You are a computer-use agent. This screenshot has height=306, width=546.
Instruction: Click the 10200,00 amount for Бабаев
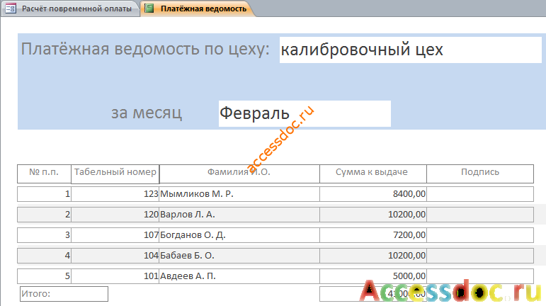(x=373, y=256)
